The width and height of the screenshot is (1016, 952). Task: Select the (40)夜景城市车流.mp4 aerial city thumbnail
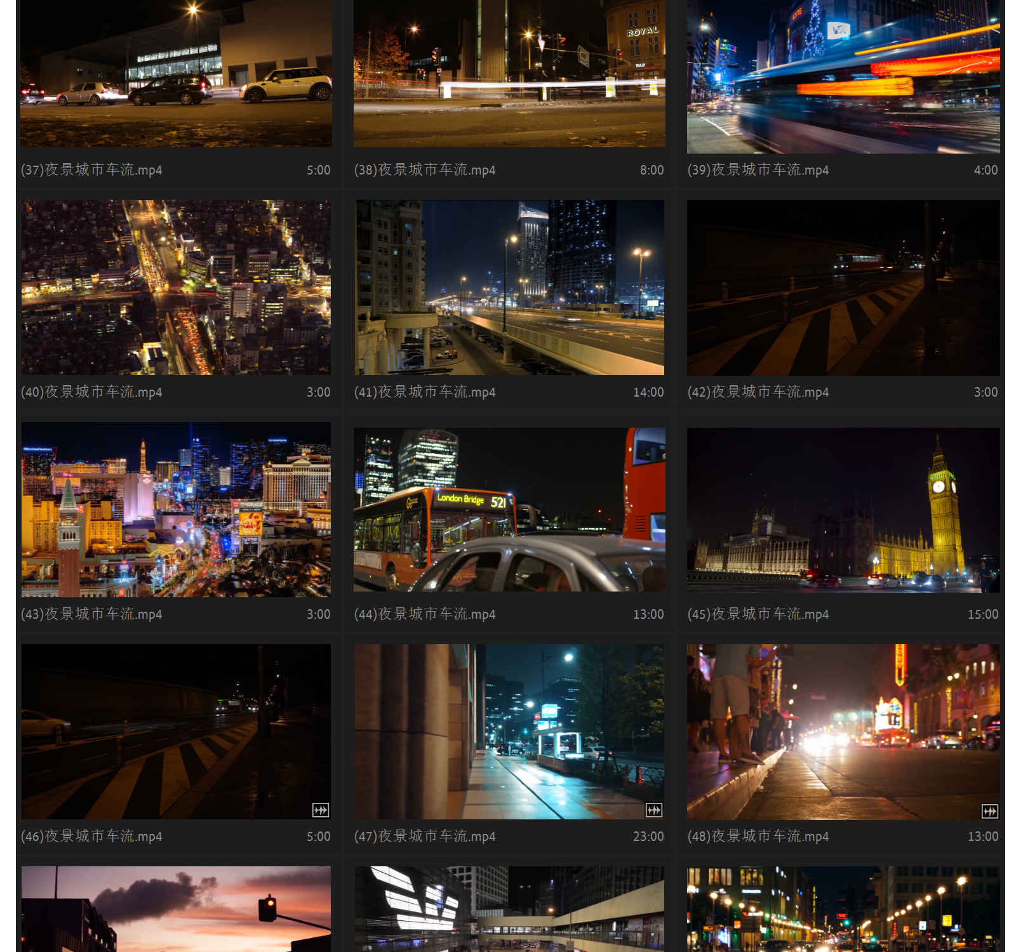coord(176,288)
